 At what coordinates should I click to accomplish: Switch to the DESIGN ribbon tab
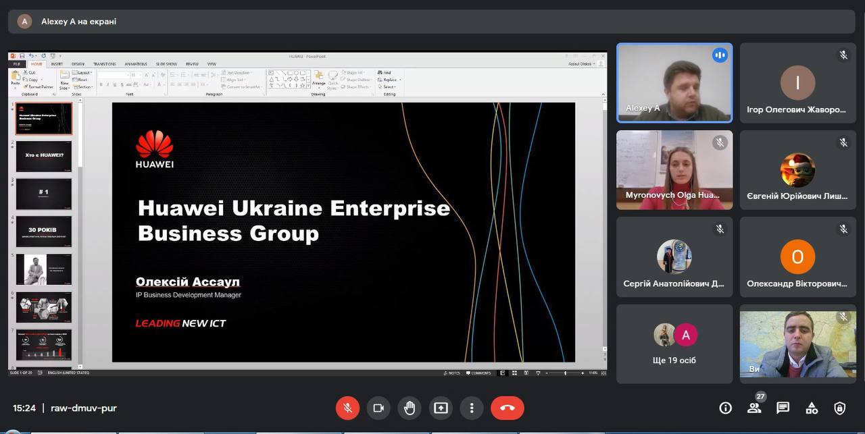pos(78,64)
